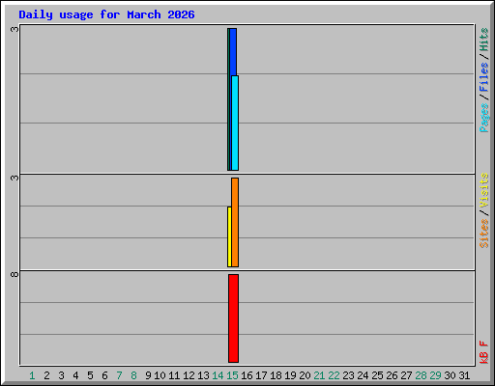This screenshot has height=386, width=495.
Task: Click the 'Files' legend label
Action: pos(484,77)
